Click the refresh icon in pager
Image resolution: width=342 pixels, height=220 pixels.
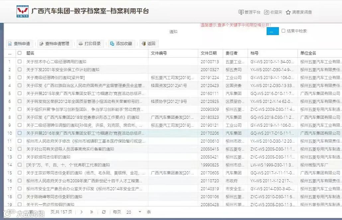(104, 212)
